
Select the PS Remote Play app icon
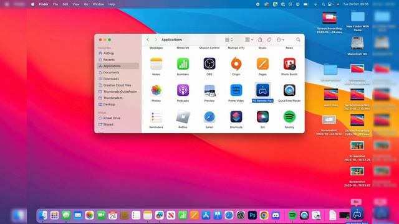coord(262,90)
